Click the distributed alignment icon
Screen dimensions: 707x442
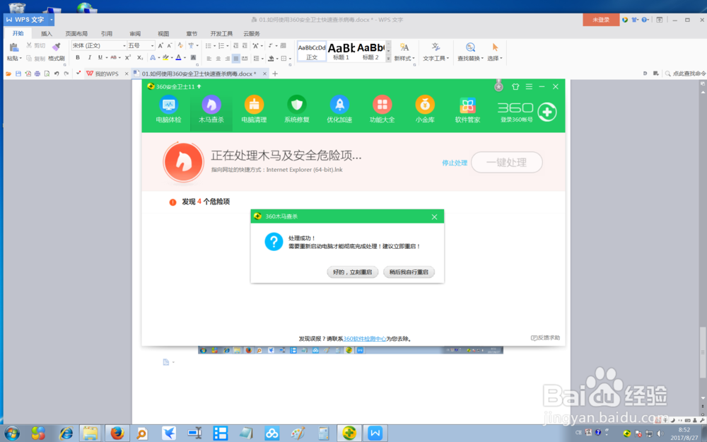coord(245,58)
